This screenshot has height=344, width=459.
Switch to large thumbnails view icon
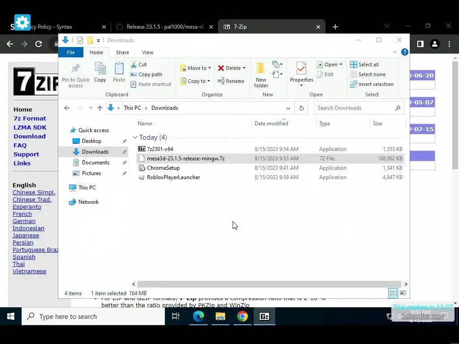pyautogui.click(x=403, y=293)
